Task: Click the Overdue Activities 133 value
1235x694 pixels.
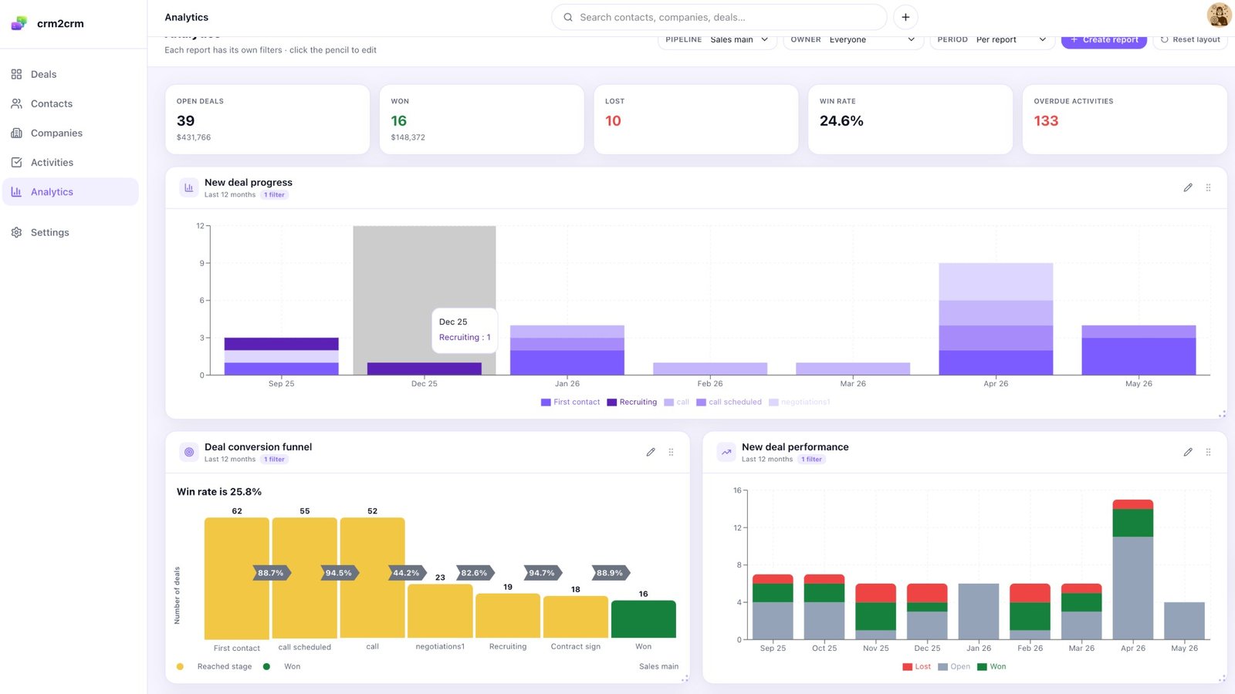Action: [x=1046, y=121]
